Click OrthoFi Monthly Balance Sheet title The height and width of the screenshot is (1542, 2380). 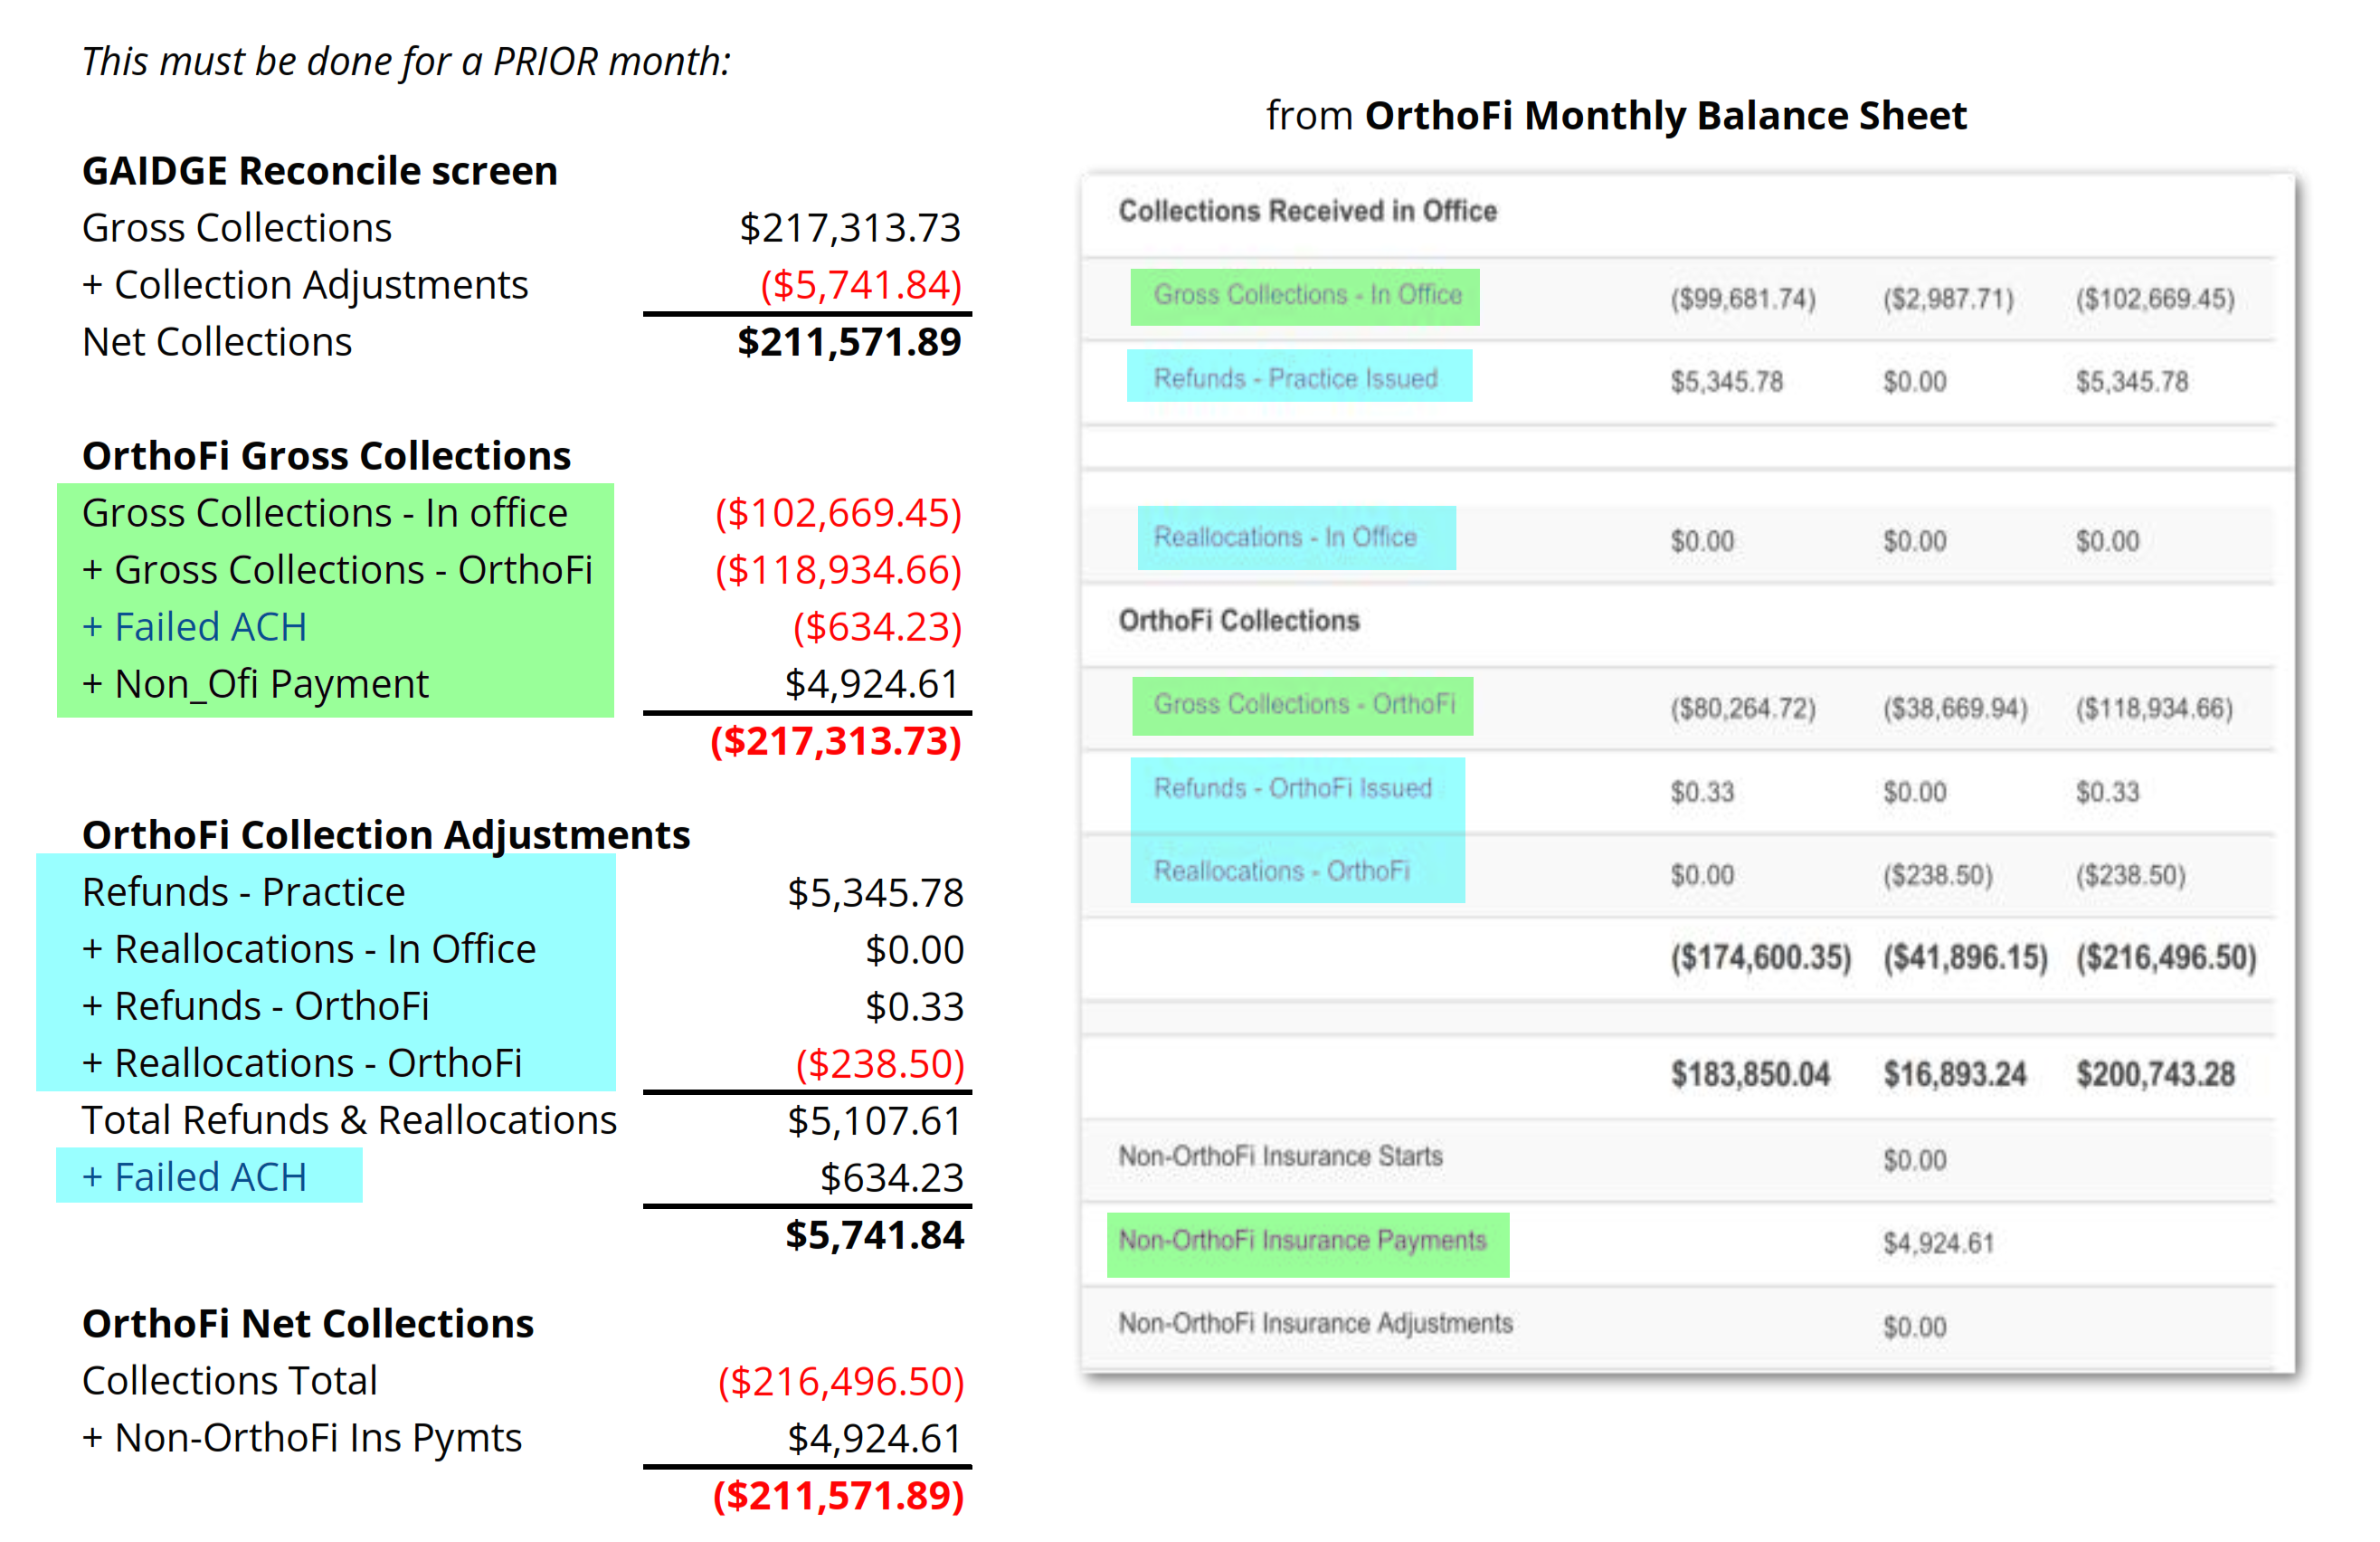(x=1665, y=116)
